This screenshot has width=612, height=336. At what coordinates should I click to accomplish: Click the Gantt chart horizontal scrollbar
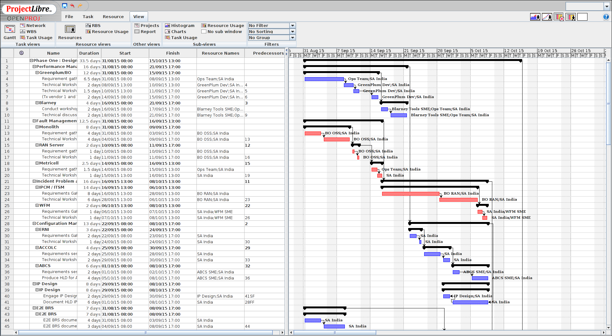[334, 333]
